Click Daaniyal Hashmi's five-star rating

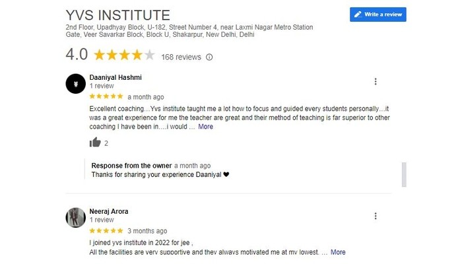[x=106, y=96]
